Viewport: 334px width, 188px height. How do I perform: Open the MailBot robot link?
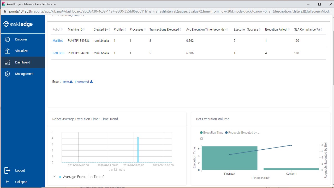point(58,41)
